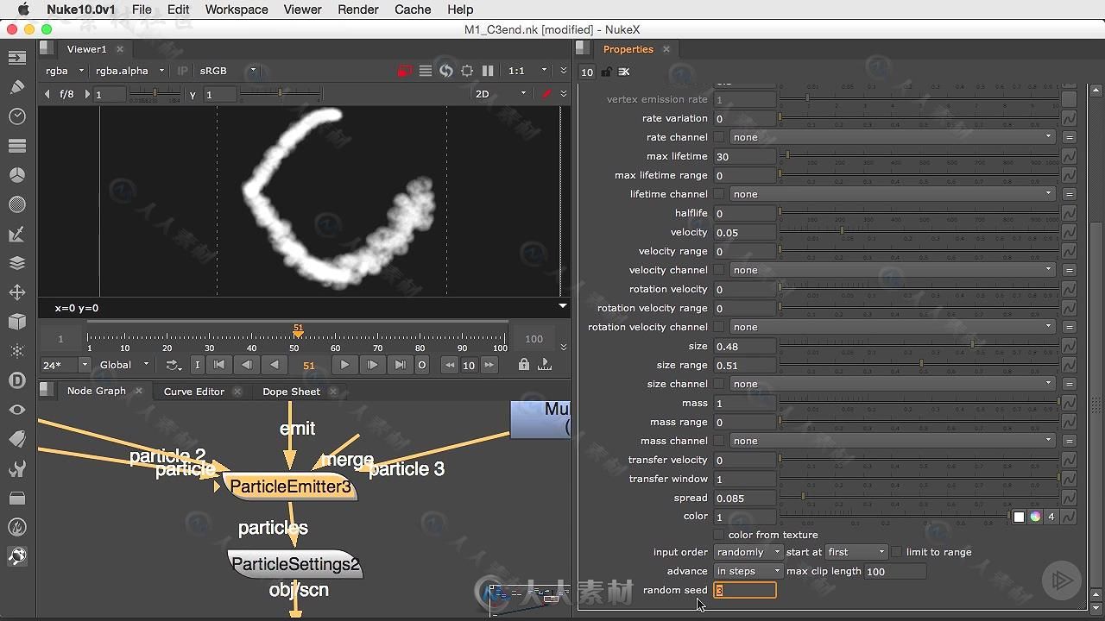The image size is (1105, 621).
Task: Open the Views nodes eye icon
Action: pos(16,410)
